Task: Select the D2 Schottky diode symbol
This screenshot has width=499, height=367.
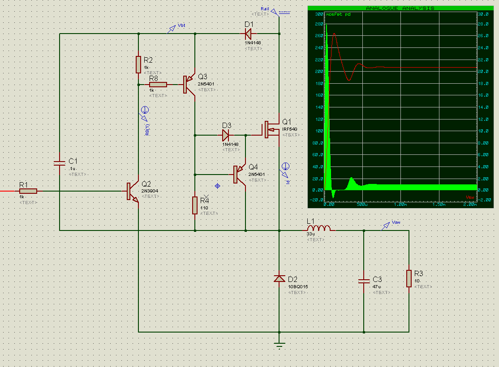Action: tap(280, 278)
